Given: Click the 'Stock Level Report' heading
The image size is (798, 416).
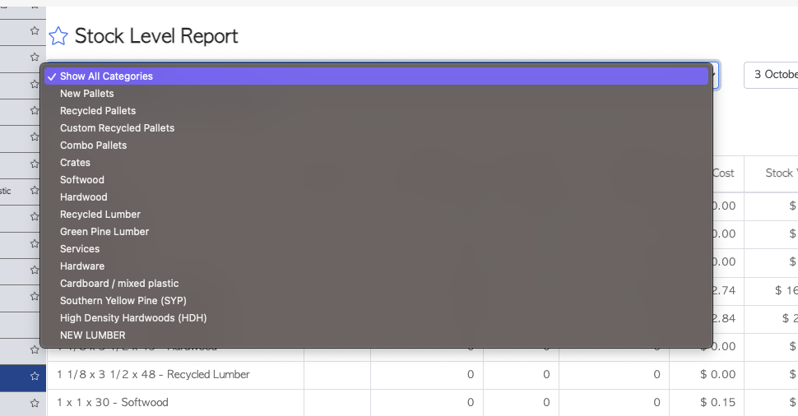Looking at the screenshot, I should tap(156, 36).
